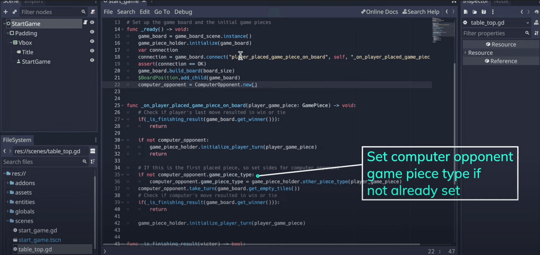Screen dimensions: 540x255
Task: Open Scene dock options menu
Action: (x=95, y=2)
